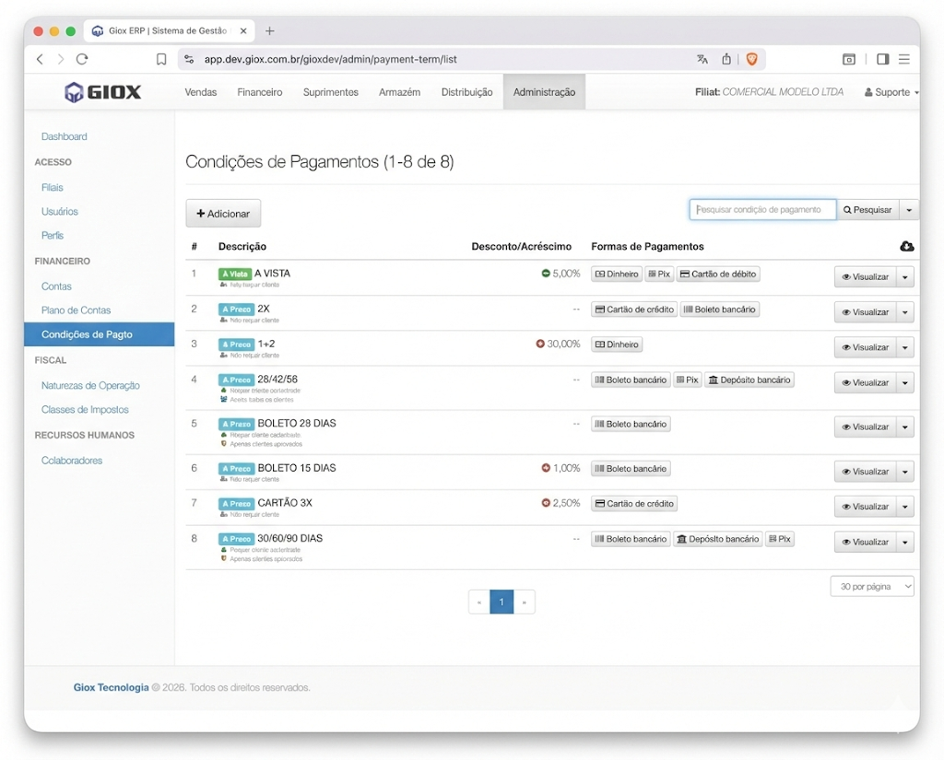This screenshot has width=944, height=760.
Task: Bookmark this page using the bookmark icon
Action: click(161, 59)
